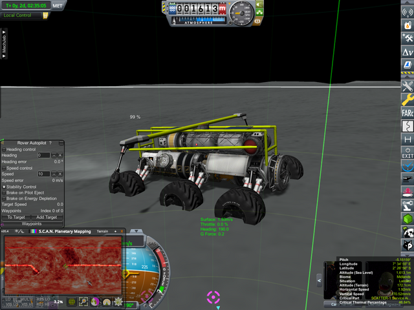Screen dimensions: 414x310
Task: Click the Heading input field
Action: click(x=43, y=155)
